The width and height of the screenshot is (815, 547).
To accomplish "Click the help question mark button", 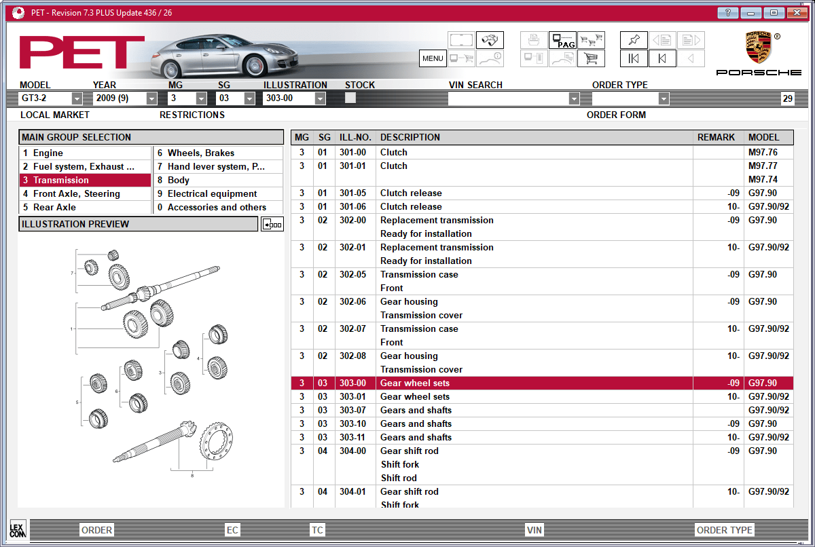I will tap(727, 12).
